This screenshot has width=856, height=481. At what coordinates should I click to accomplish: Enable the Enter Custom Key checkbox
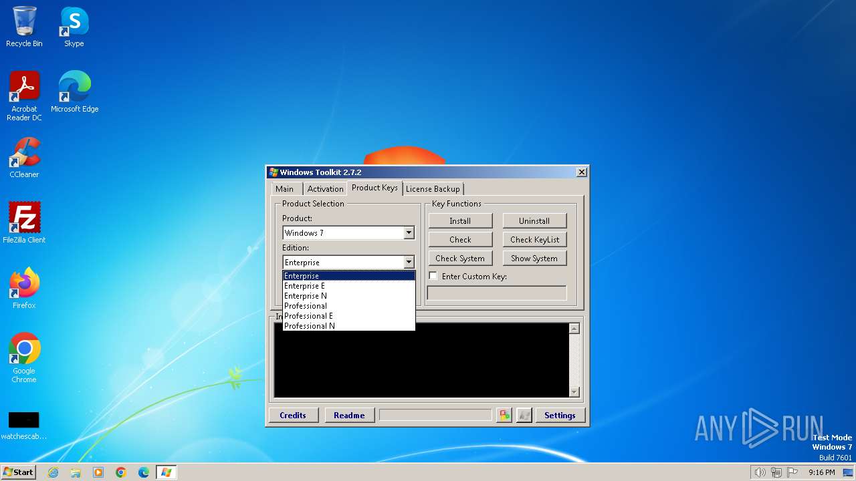point(433,276)
